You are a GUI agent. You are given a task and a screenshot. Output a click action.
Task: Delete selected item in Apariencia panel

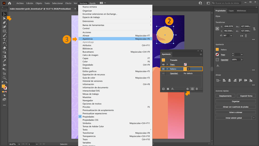tap(197, 89)
